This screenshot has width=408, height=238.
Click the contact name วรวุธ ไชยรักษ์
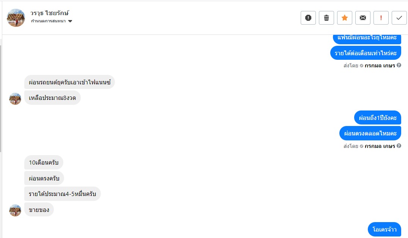pyautogui.click(x=49, y=13)
